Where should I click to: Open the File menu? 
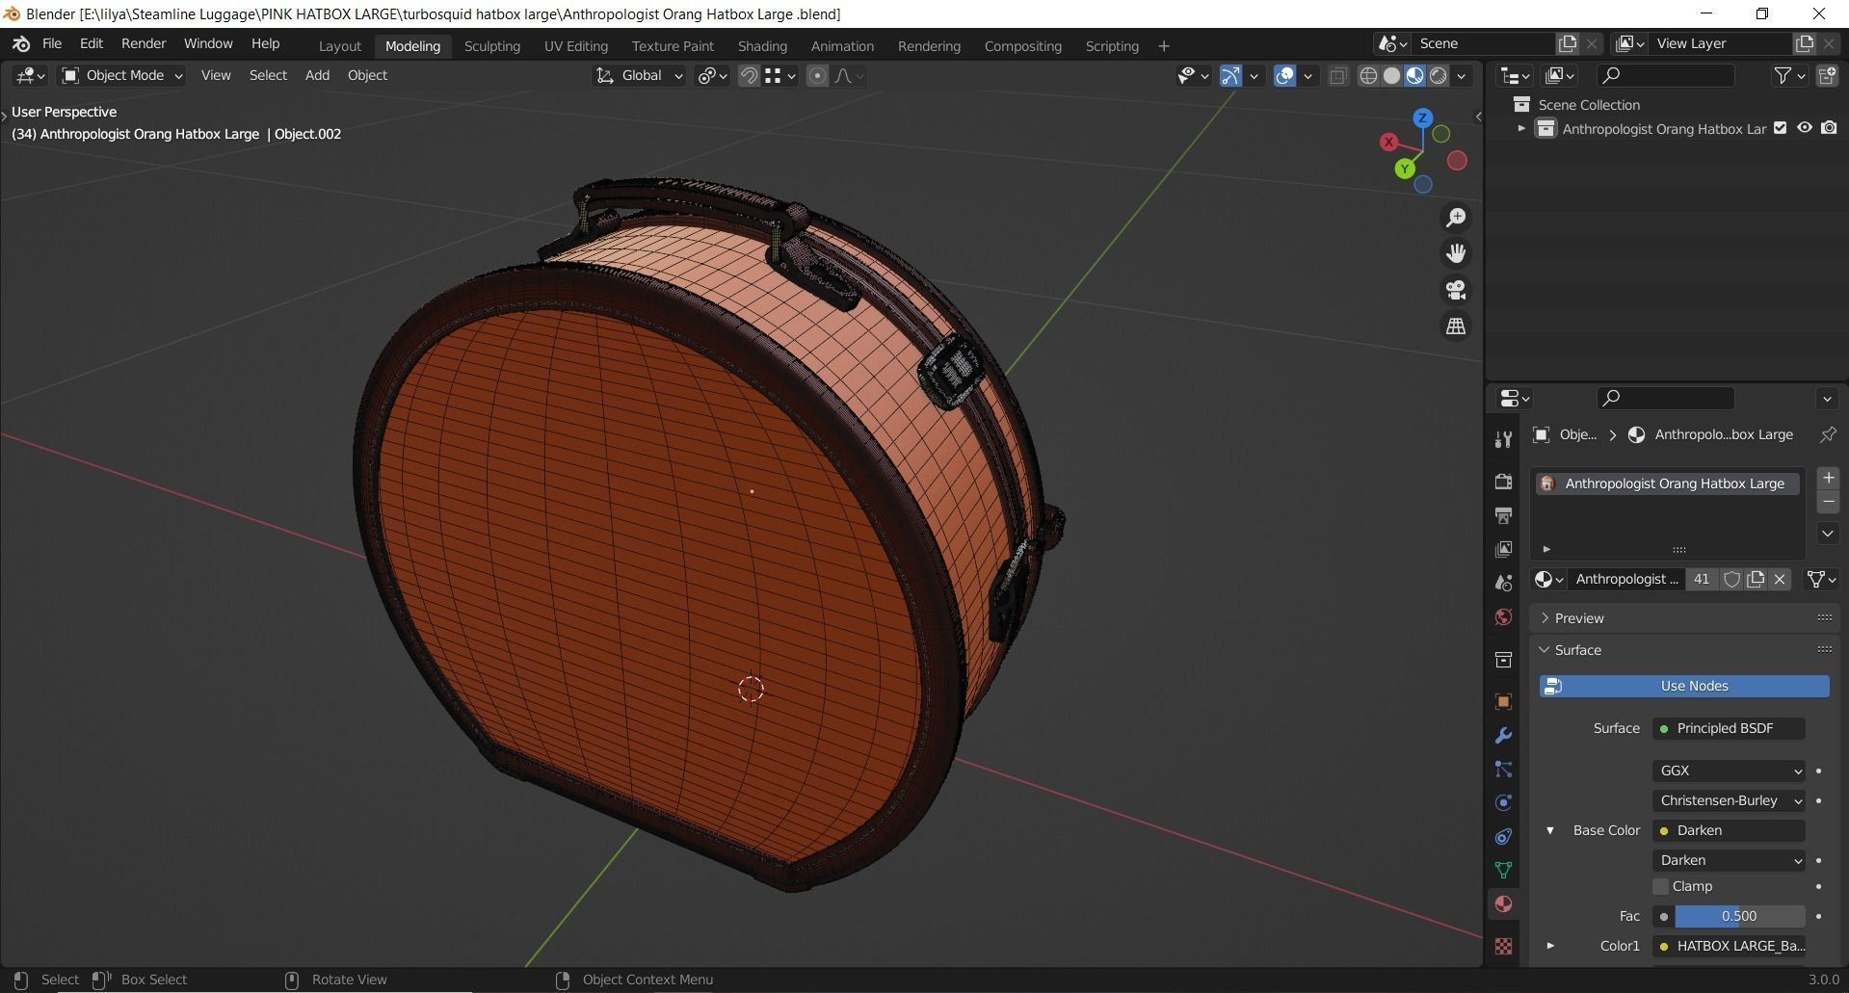point(52,44)
